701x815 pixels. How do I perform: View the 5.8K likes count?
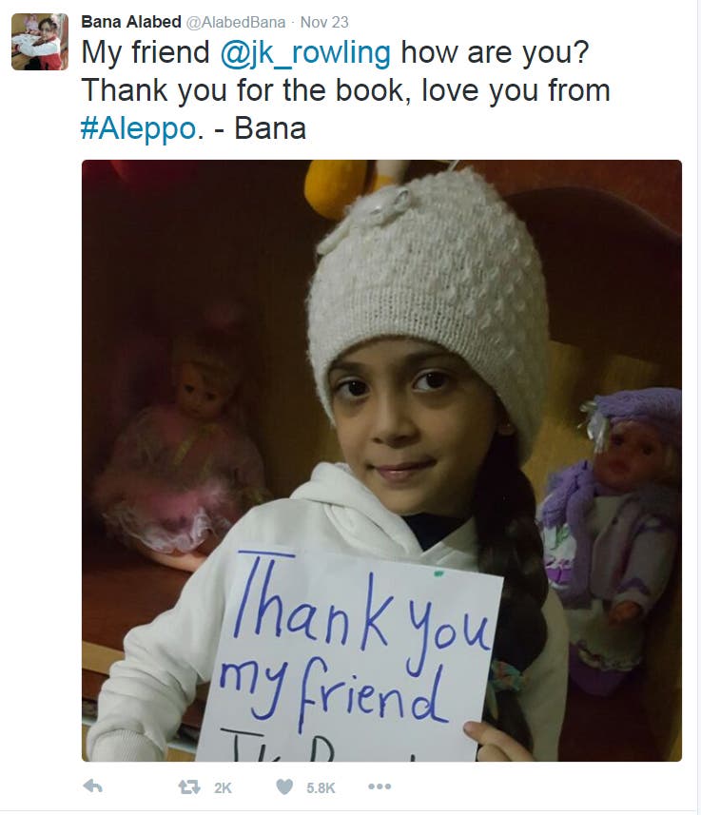pyautogui.click(x=321, y=788)
